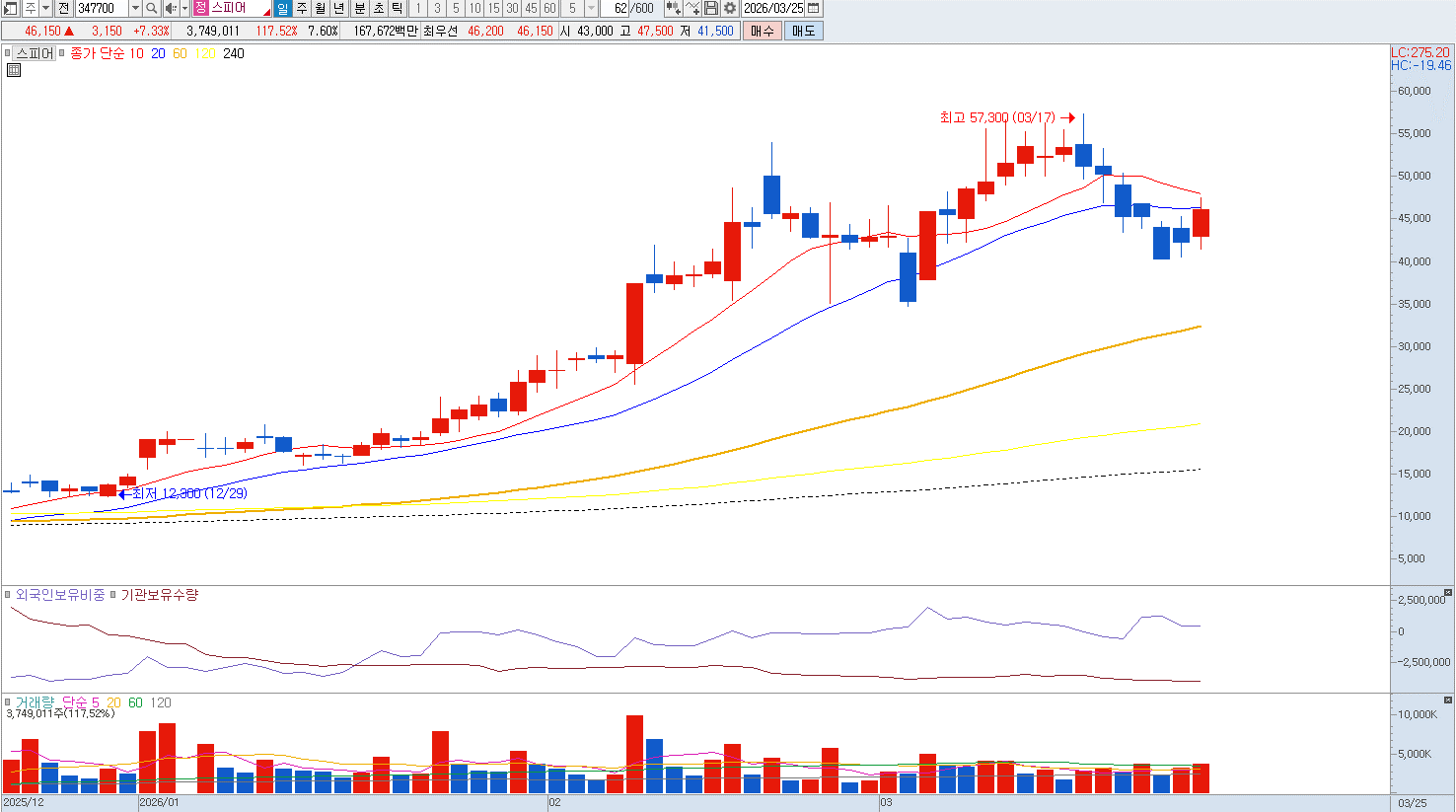The height and width of the screenshot is (812, 1456).
Task: Open the custom interval dropdown arrow
Action: click(591, 8)
